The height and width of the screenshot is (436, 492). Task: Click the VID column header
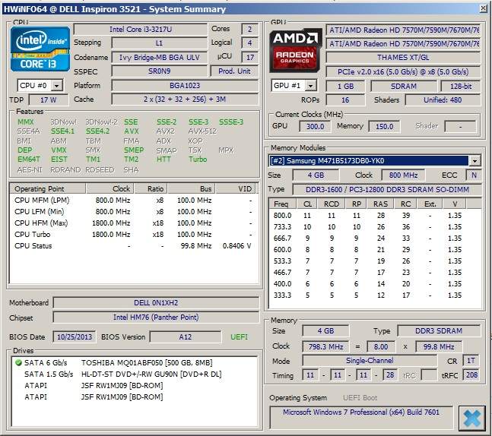click(236, 188)
